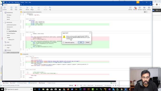Screen dimensions: 161x91
Task: Click Version Control tab in the IDE behind
Action: (22, 83)
